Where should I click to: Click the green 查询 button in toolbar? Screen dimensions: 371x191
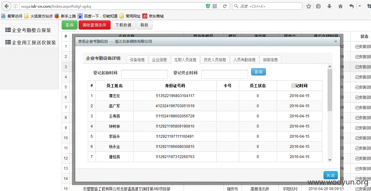coord(70,25)
